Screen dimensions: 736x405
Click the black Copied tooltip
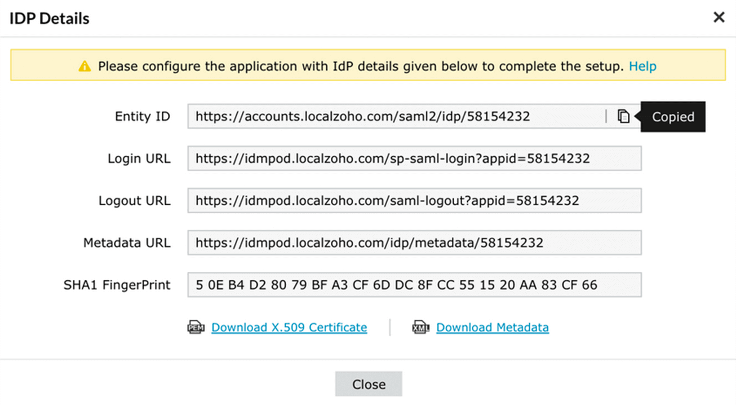[x=673, y=117]
